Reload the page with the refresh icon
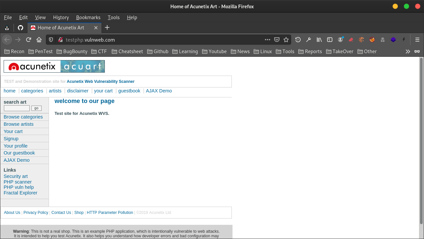 click(x=28, y=40)
